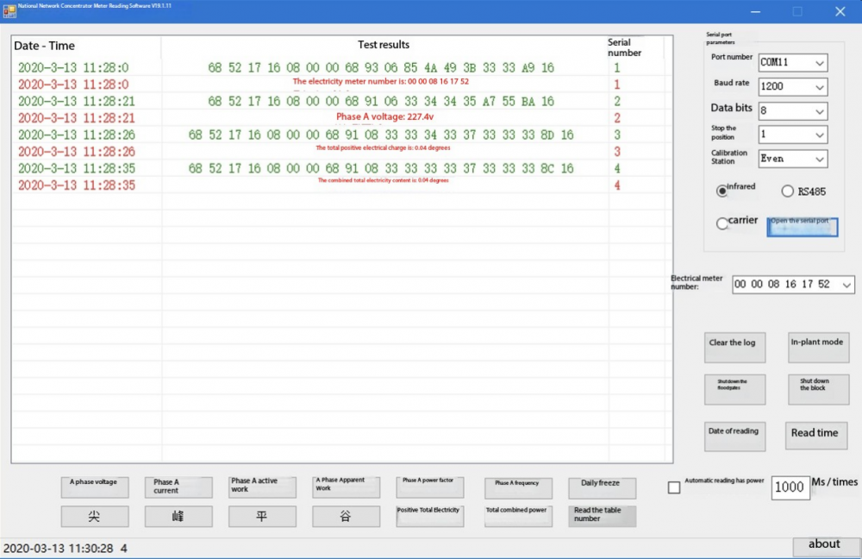
Task: Click the Ms/times interval input field
Action: point(789,487)
